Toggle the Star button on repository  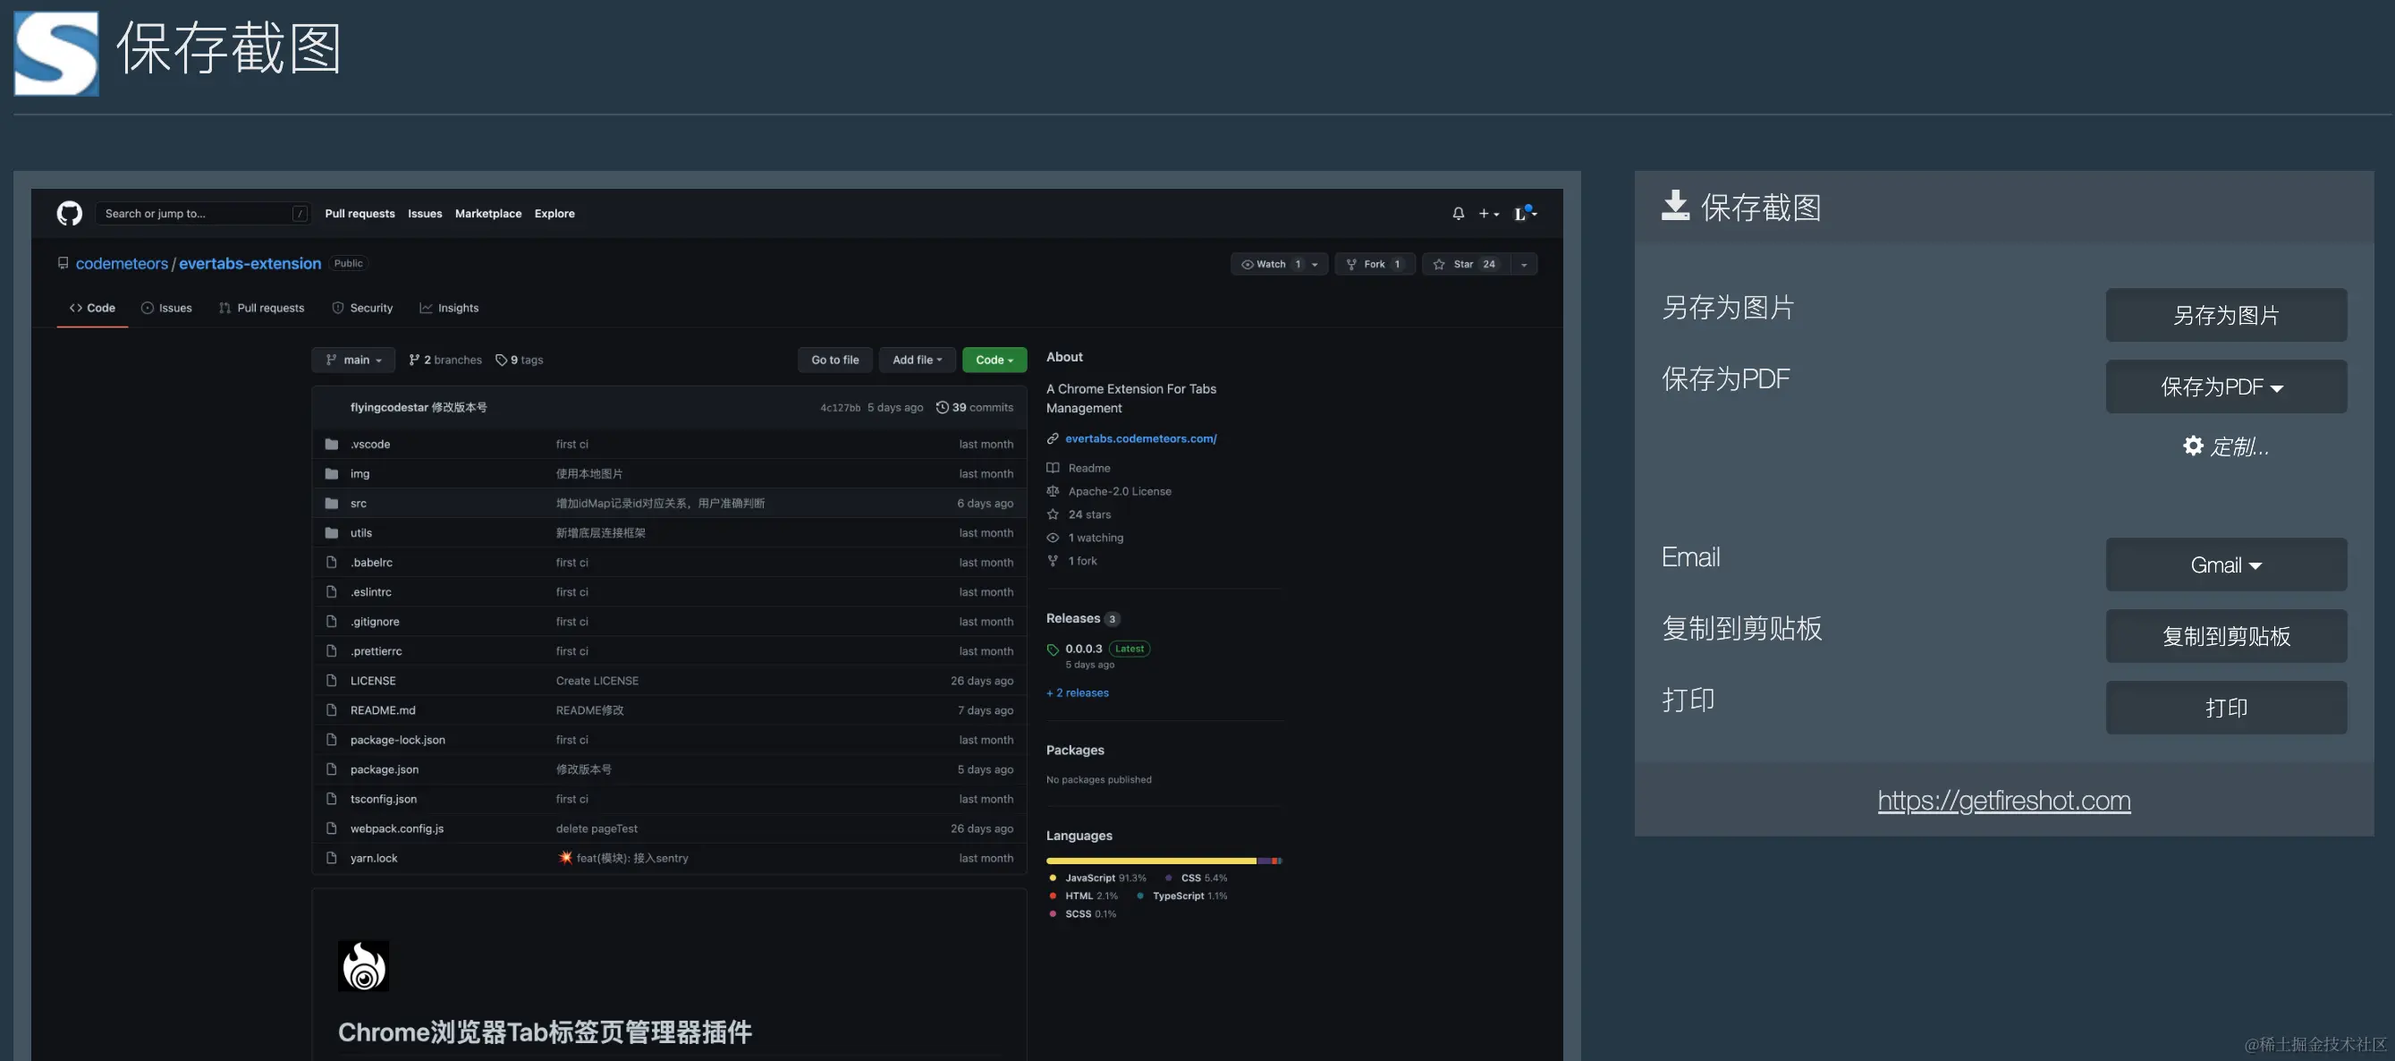pos(1465,264)
